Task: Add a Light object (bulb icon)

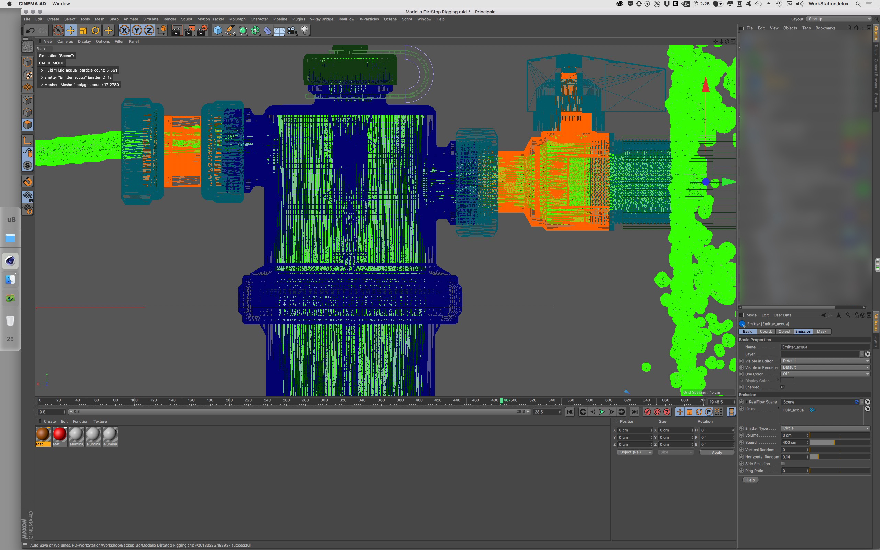Action: [x=305, y=31]
